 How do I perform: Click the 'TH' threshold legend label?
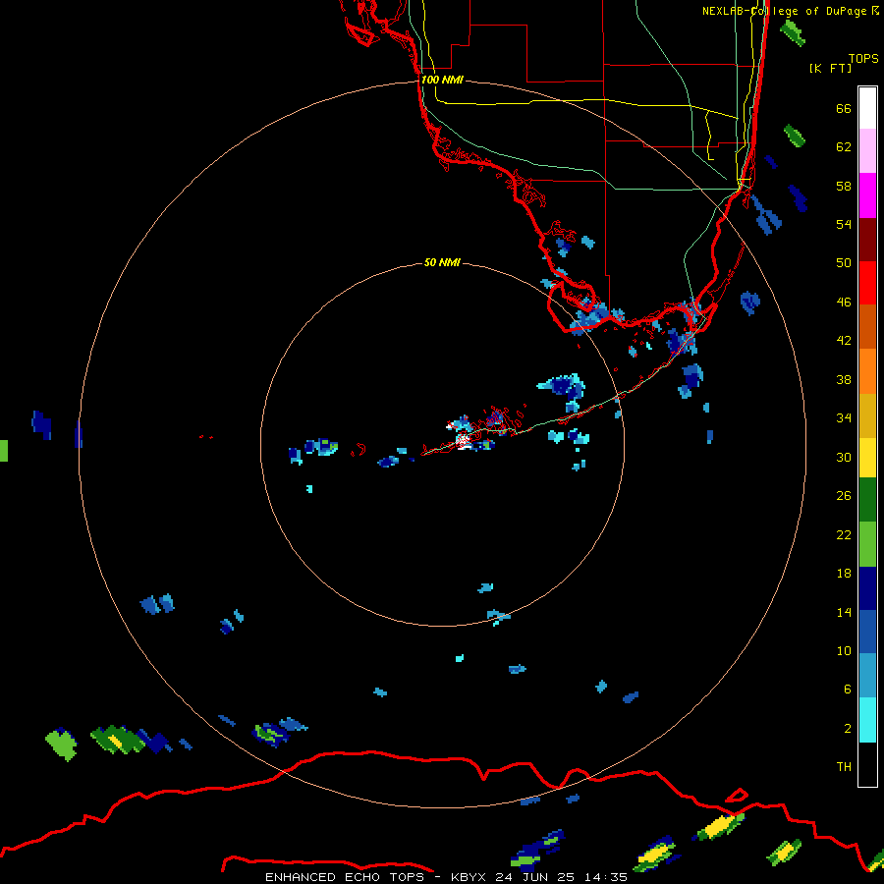pyautogui.click(x=844, y=766)
